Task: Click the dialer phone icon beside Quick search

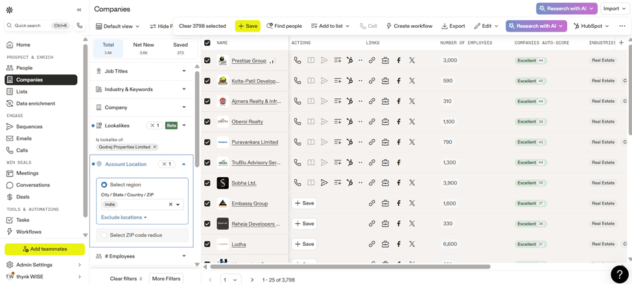Action: [x=79, y=25]
